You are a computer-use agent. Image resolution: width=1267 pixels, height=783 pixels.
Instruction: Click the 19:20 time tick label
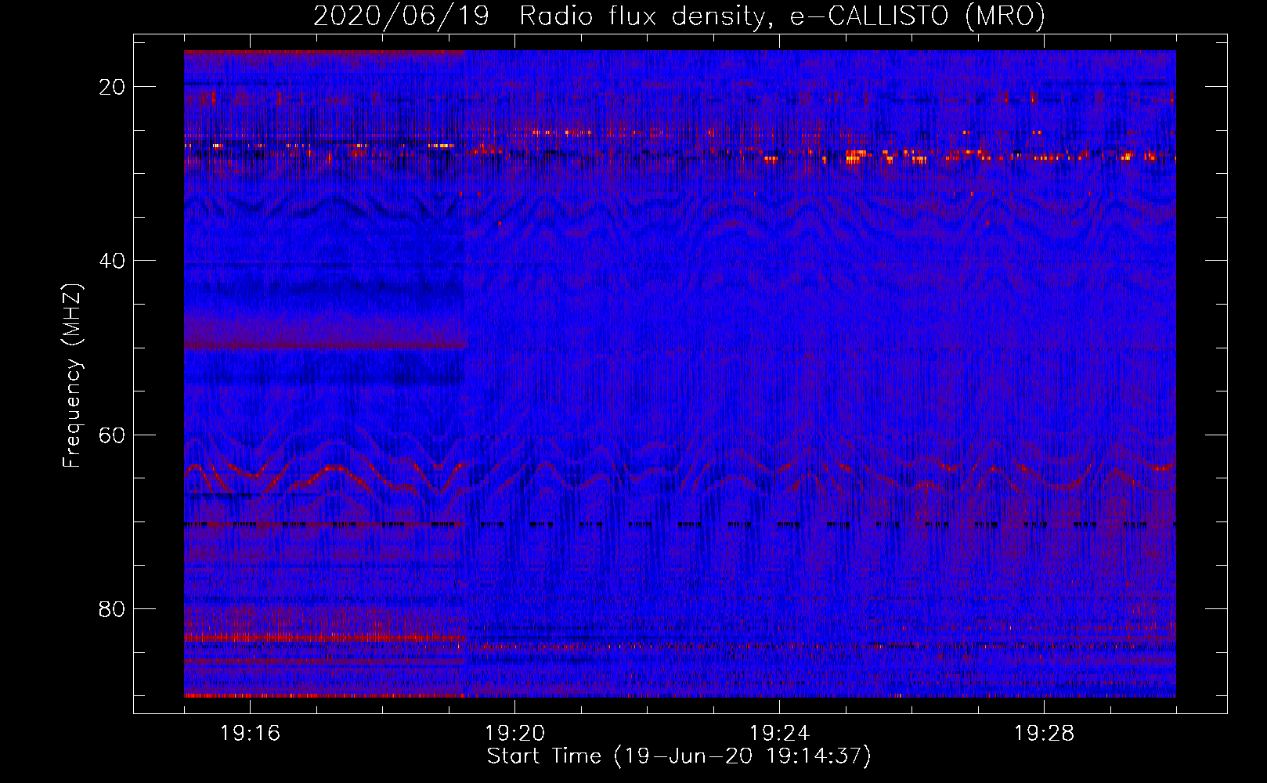514,734
